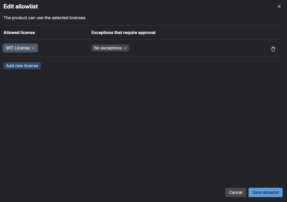This screenshot has height=202, width=287.
Task: Click the chevron arrow beside No exceptions
Action: coord(125,48)
